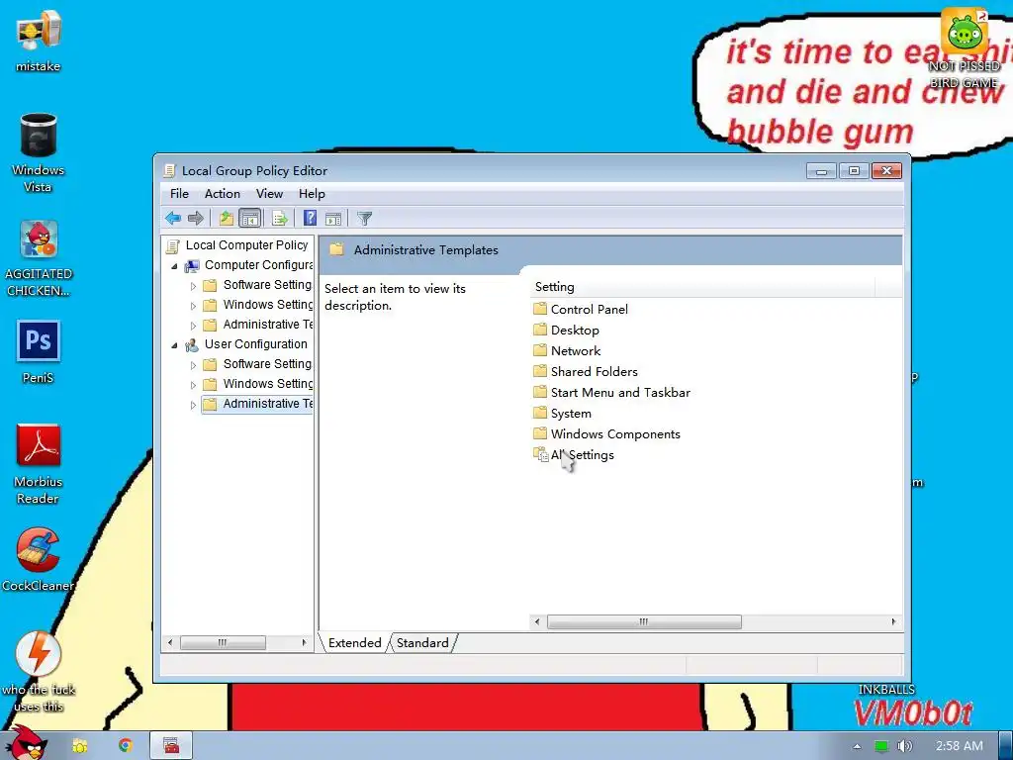The image size is (1013, 760).
Task: Open Help via the toolbar question mark icon
Action: pyautogui.click(x=310, y=219)
